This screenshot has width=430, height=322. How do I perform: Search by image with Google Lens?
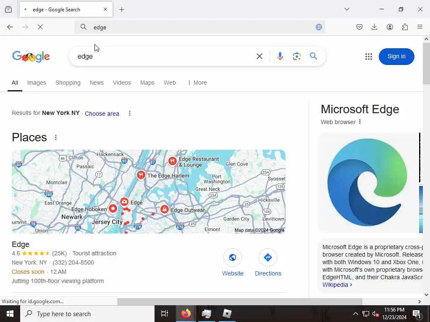pos(297,56)
